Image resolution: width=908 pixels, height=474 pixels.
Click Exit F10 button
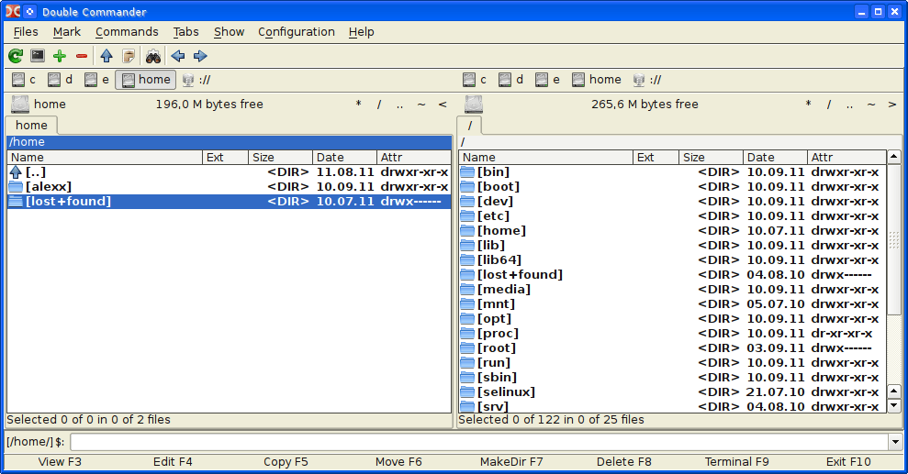(x=848, y=462)
